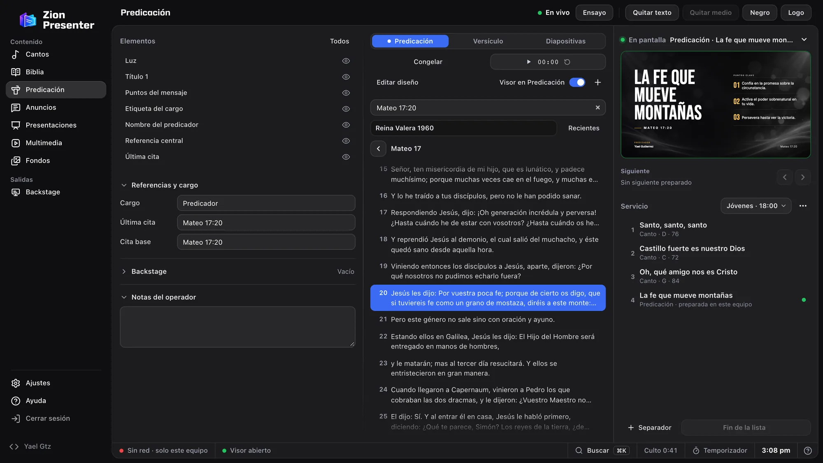
Task: Select verse 21 Pero este género
Action: (x=488, y=320)
